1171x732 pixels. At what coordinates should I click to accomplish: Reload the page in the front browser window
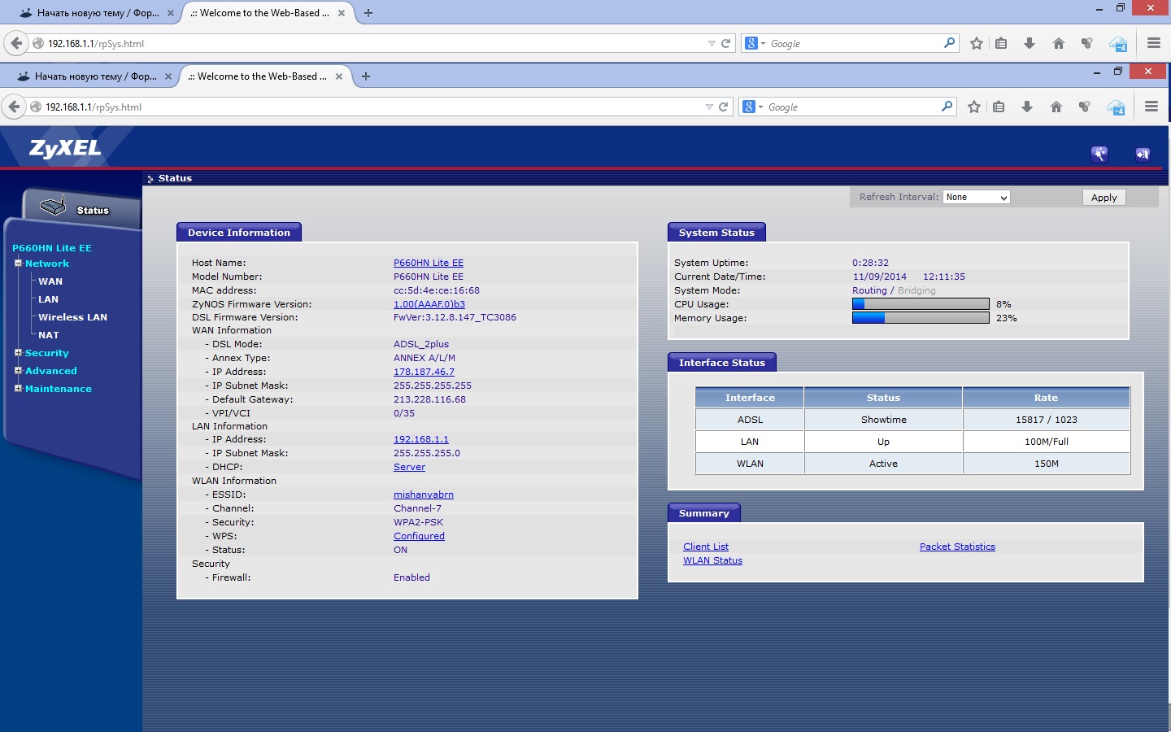(x=723, y=107)
